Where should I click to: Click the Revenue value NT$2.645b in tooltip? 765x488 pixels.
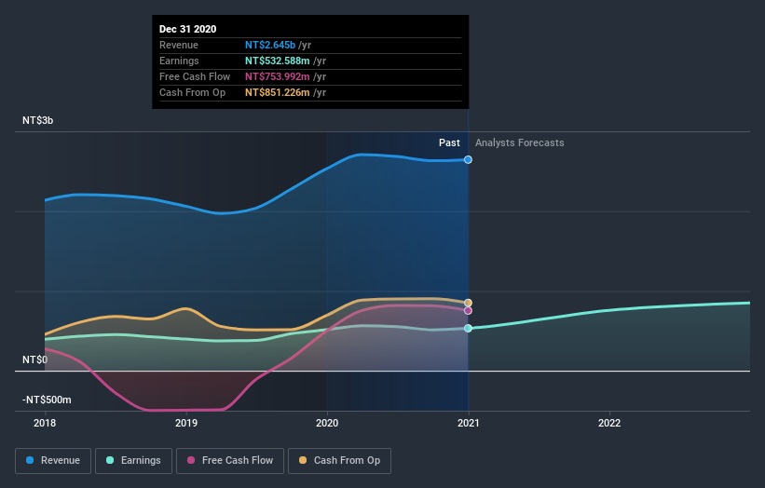pos(270,45)
